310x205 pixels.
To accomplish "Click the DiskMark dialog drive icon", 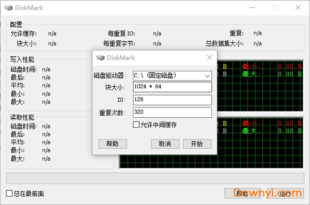I will click(100, 57).
